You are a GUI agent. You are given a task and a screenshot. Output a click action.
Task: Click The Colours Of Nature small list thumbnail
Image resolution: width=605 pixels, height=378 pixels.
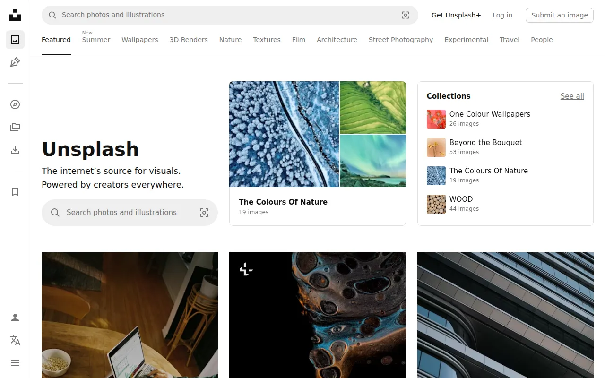[x=436, y=176]
